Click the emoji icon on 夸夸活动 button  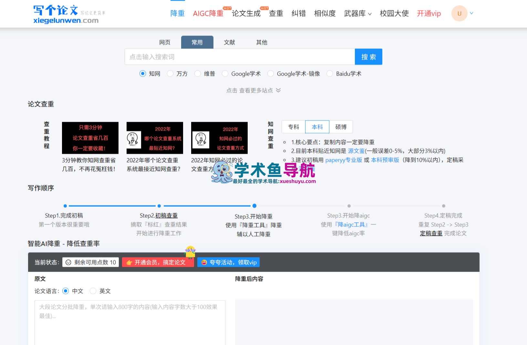point(204,262)
